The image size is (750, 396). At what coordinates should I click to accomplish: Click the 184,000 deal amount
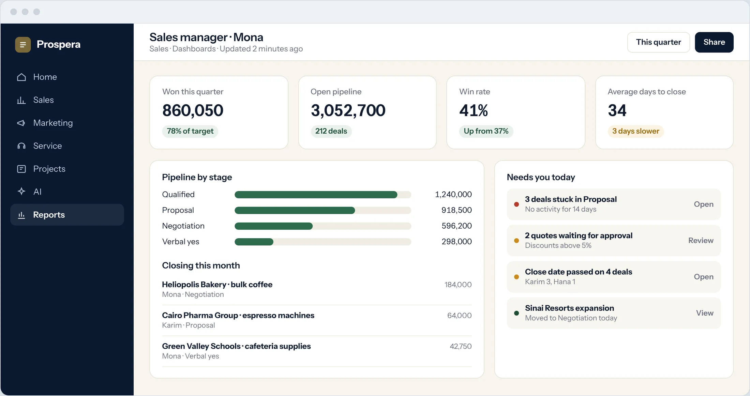tap(458, 285)
